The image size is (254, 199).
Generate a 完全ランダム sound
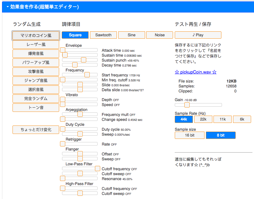click(x=36, y=98)
